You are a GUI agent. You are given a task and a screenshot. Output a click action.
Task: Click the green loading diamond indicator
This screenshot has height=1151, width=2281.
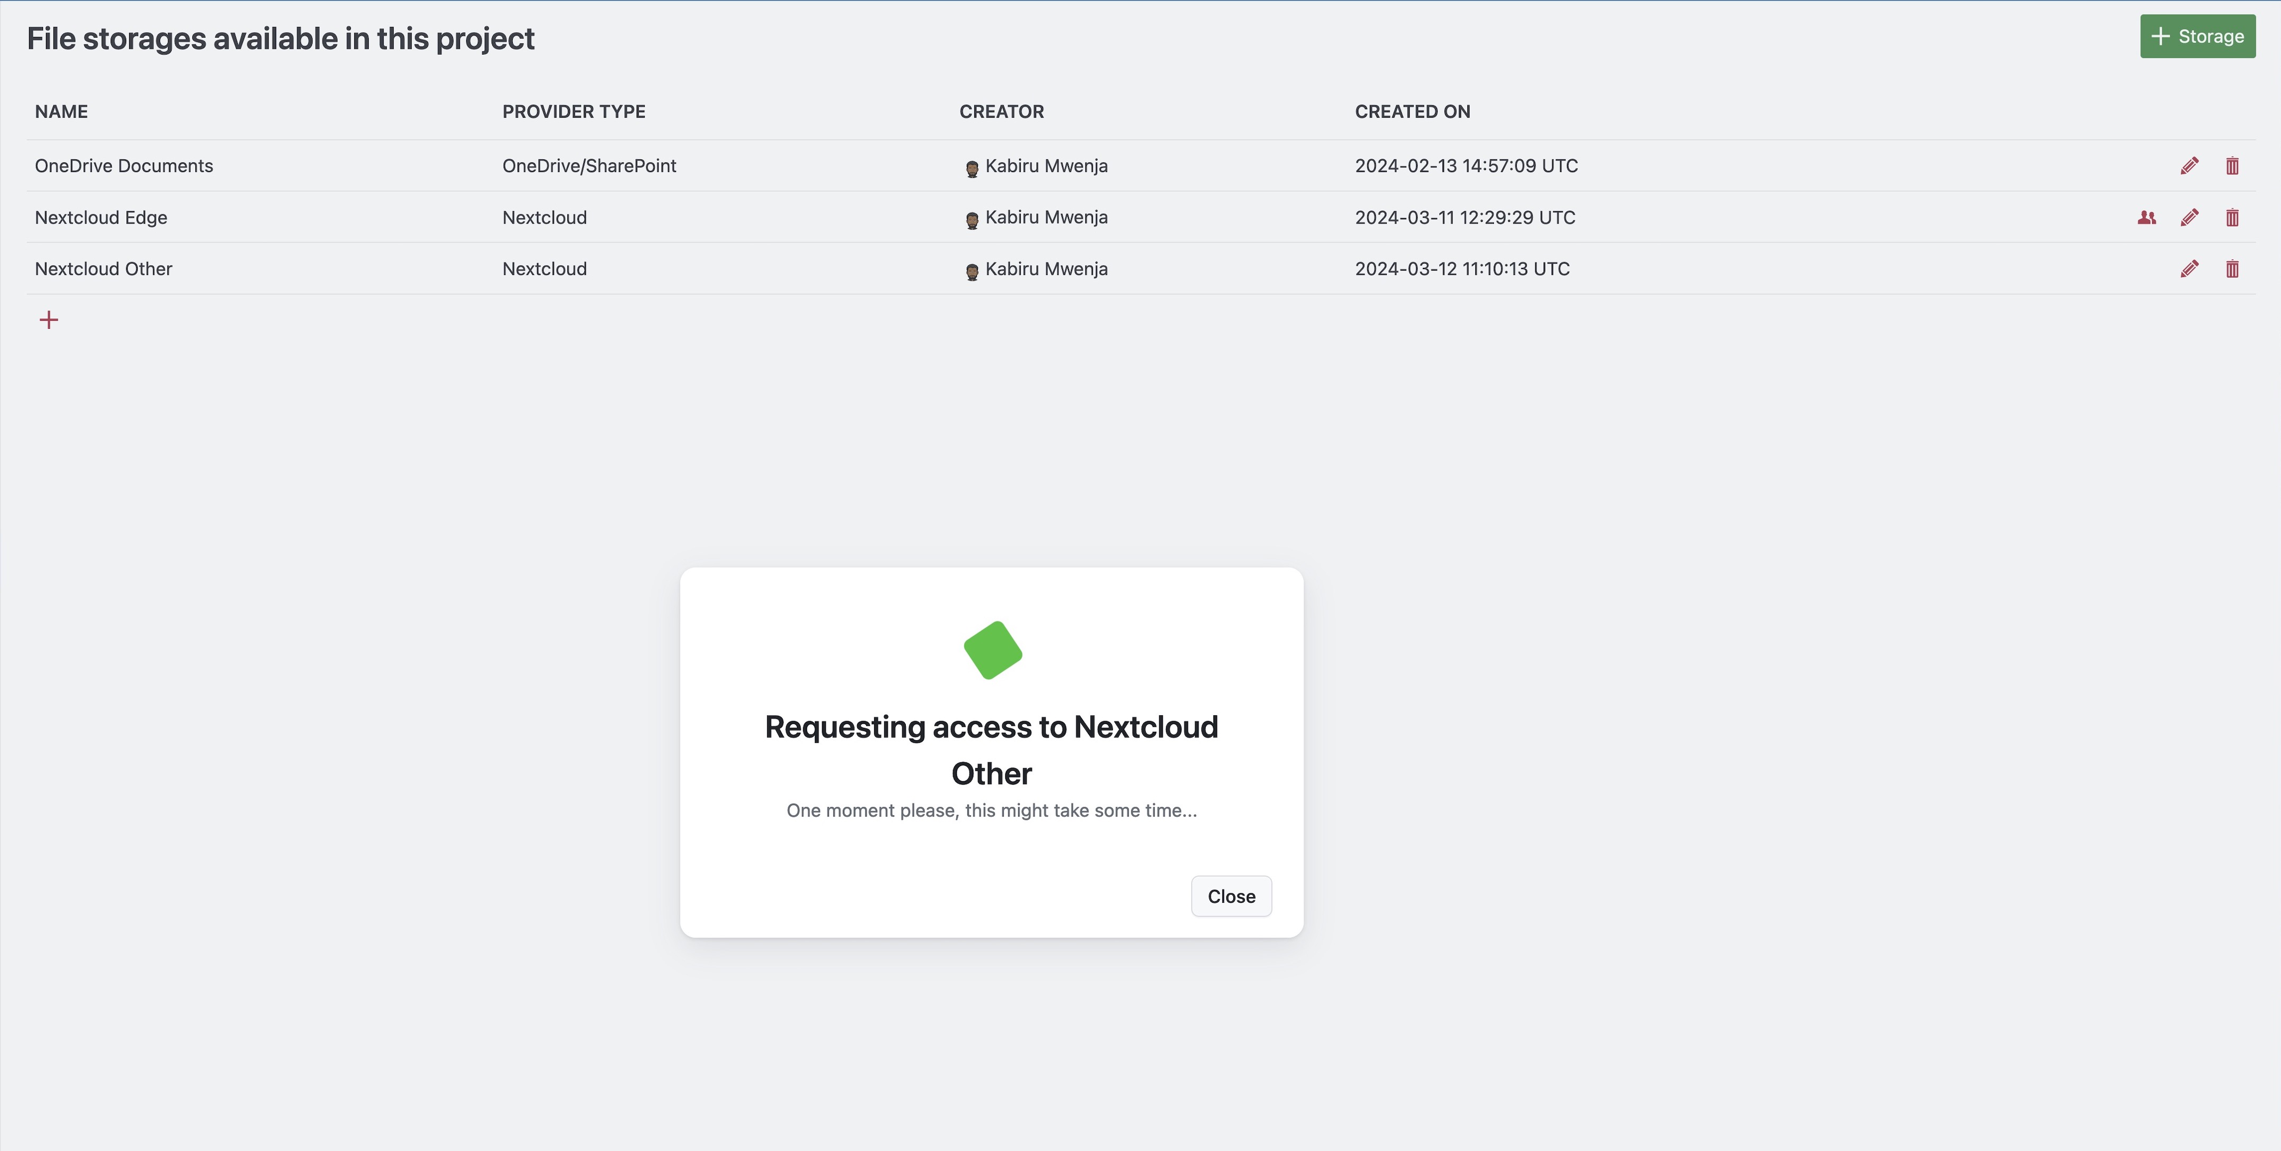pos(993,651)
